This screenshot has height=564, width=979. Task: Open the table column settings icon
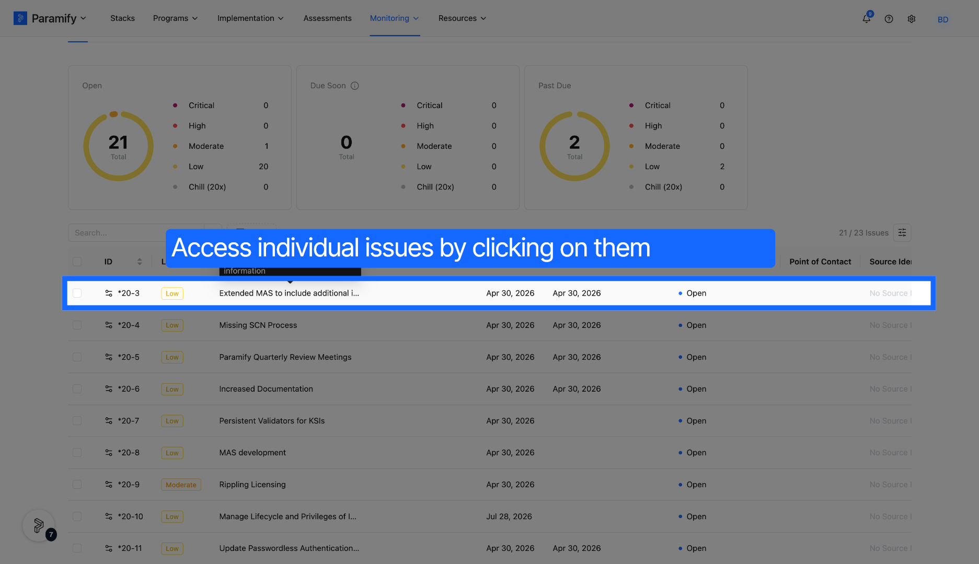902,233
